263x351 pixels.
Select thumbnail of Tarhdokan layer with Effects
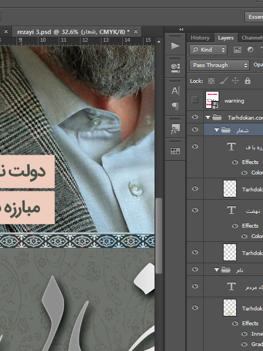230,308
